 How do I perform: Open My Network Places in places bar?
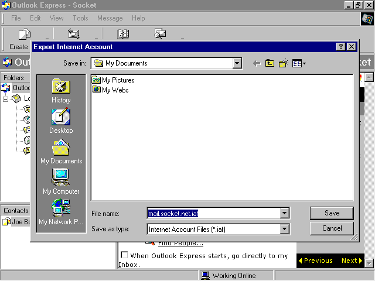click(61, 212)
